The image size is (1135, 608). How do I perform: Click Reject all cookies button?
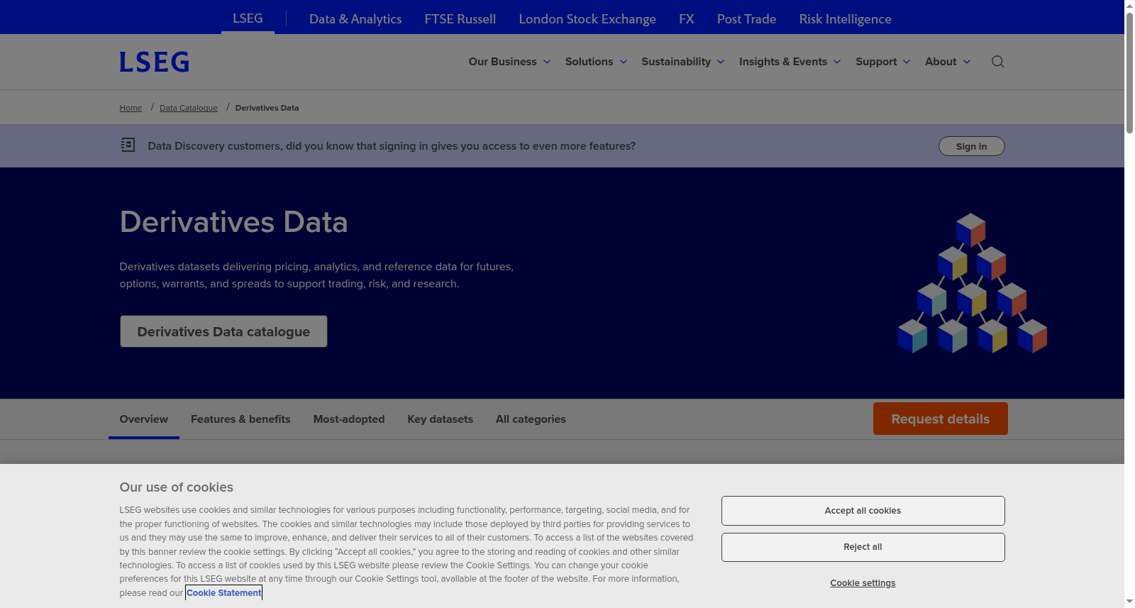tap(863, 547)
